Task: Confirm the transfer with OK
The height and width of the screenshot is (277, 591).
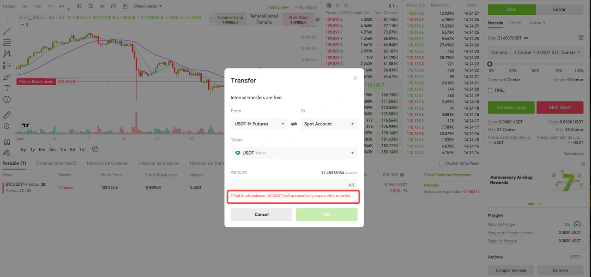Action: (327, 214)
